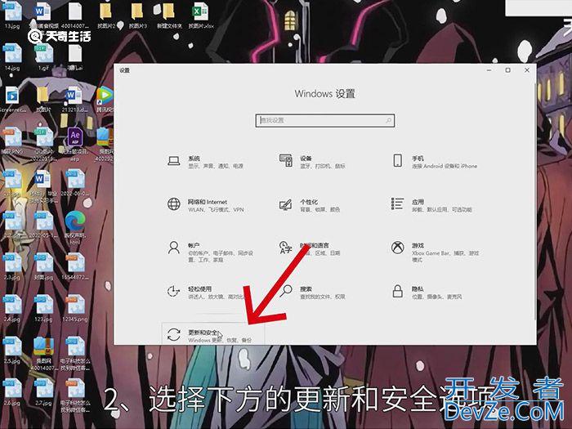Maximize the Settings window
This screenshot has width=572, height=429.
(x=507, y=70)
